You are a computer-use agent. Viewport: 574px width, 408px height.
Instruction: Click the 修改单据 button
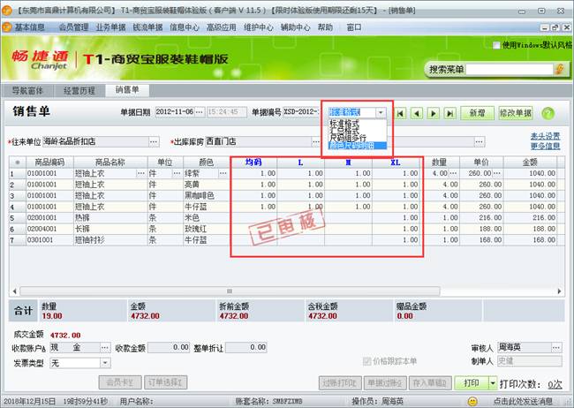tap(515, 113)
